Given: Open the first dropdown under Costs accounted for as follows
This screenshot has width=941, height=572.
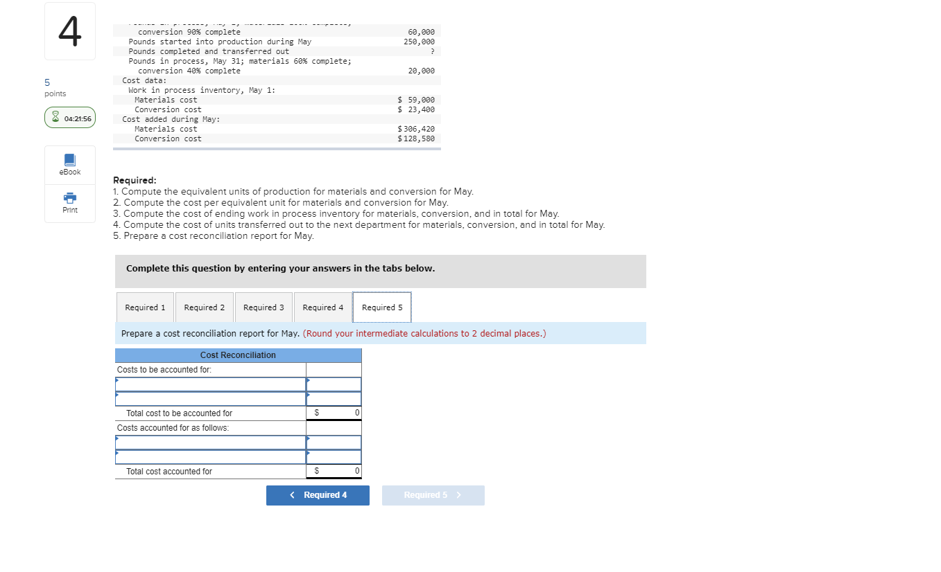Looking at the screenshot, I should coord(210,443).
